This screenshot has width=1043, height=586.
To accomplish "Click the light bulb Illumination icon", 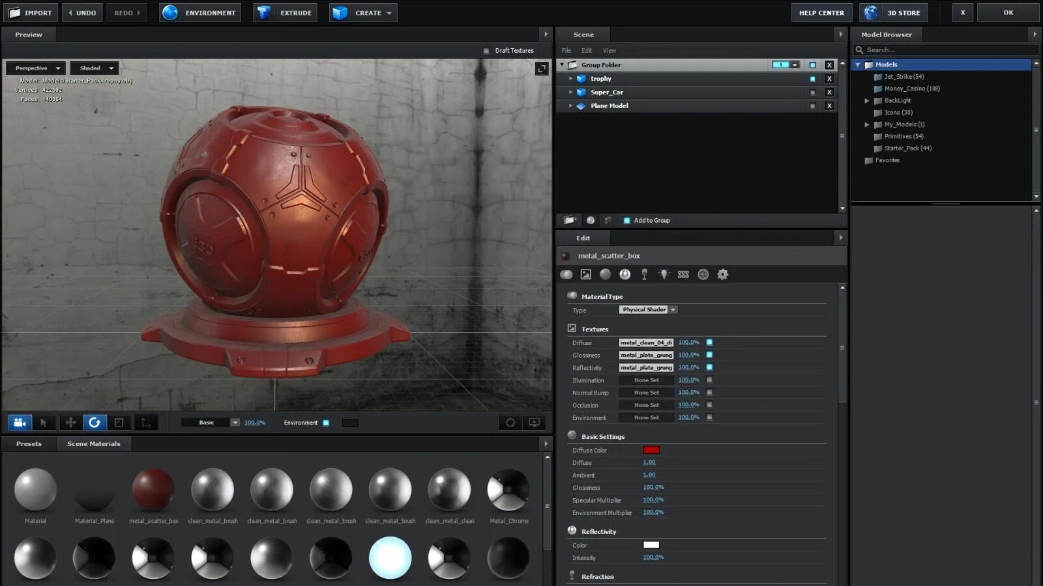I will [664, 275].
